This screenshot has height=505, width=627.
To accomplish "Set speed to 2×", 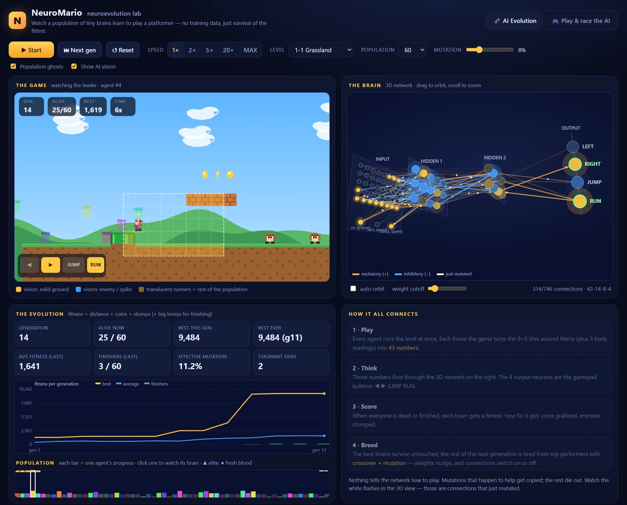I will point(192,50).
